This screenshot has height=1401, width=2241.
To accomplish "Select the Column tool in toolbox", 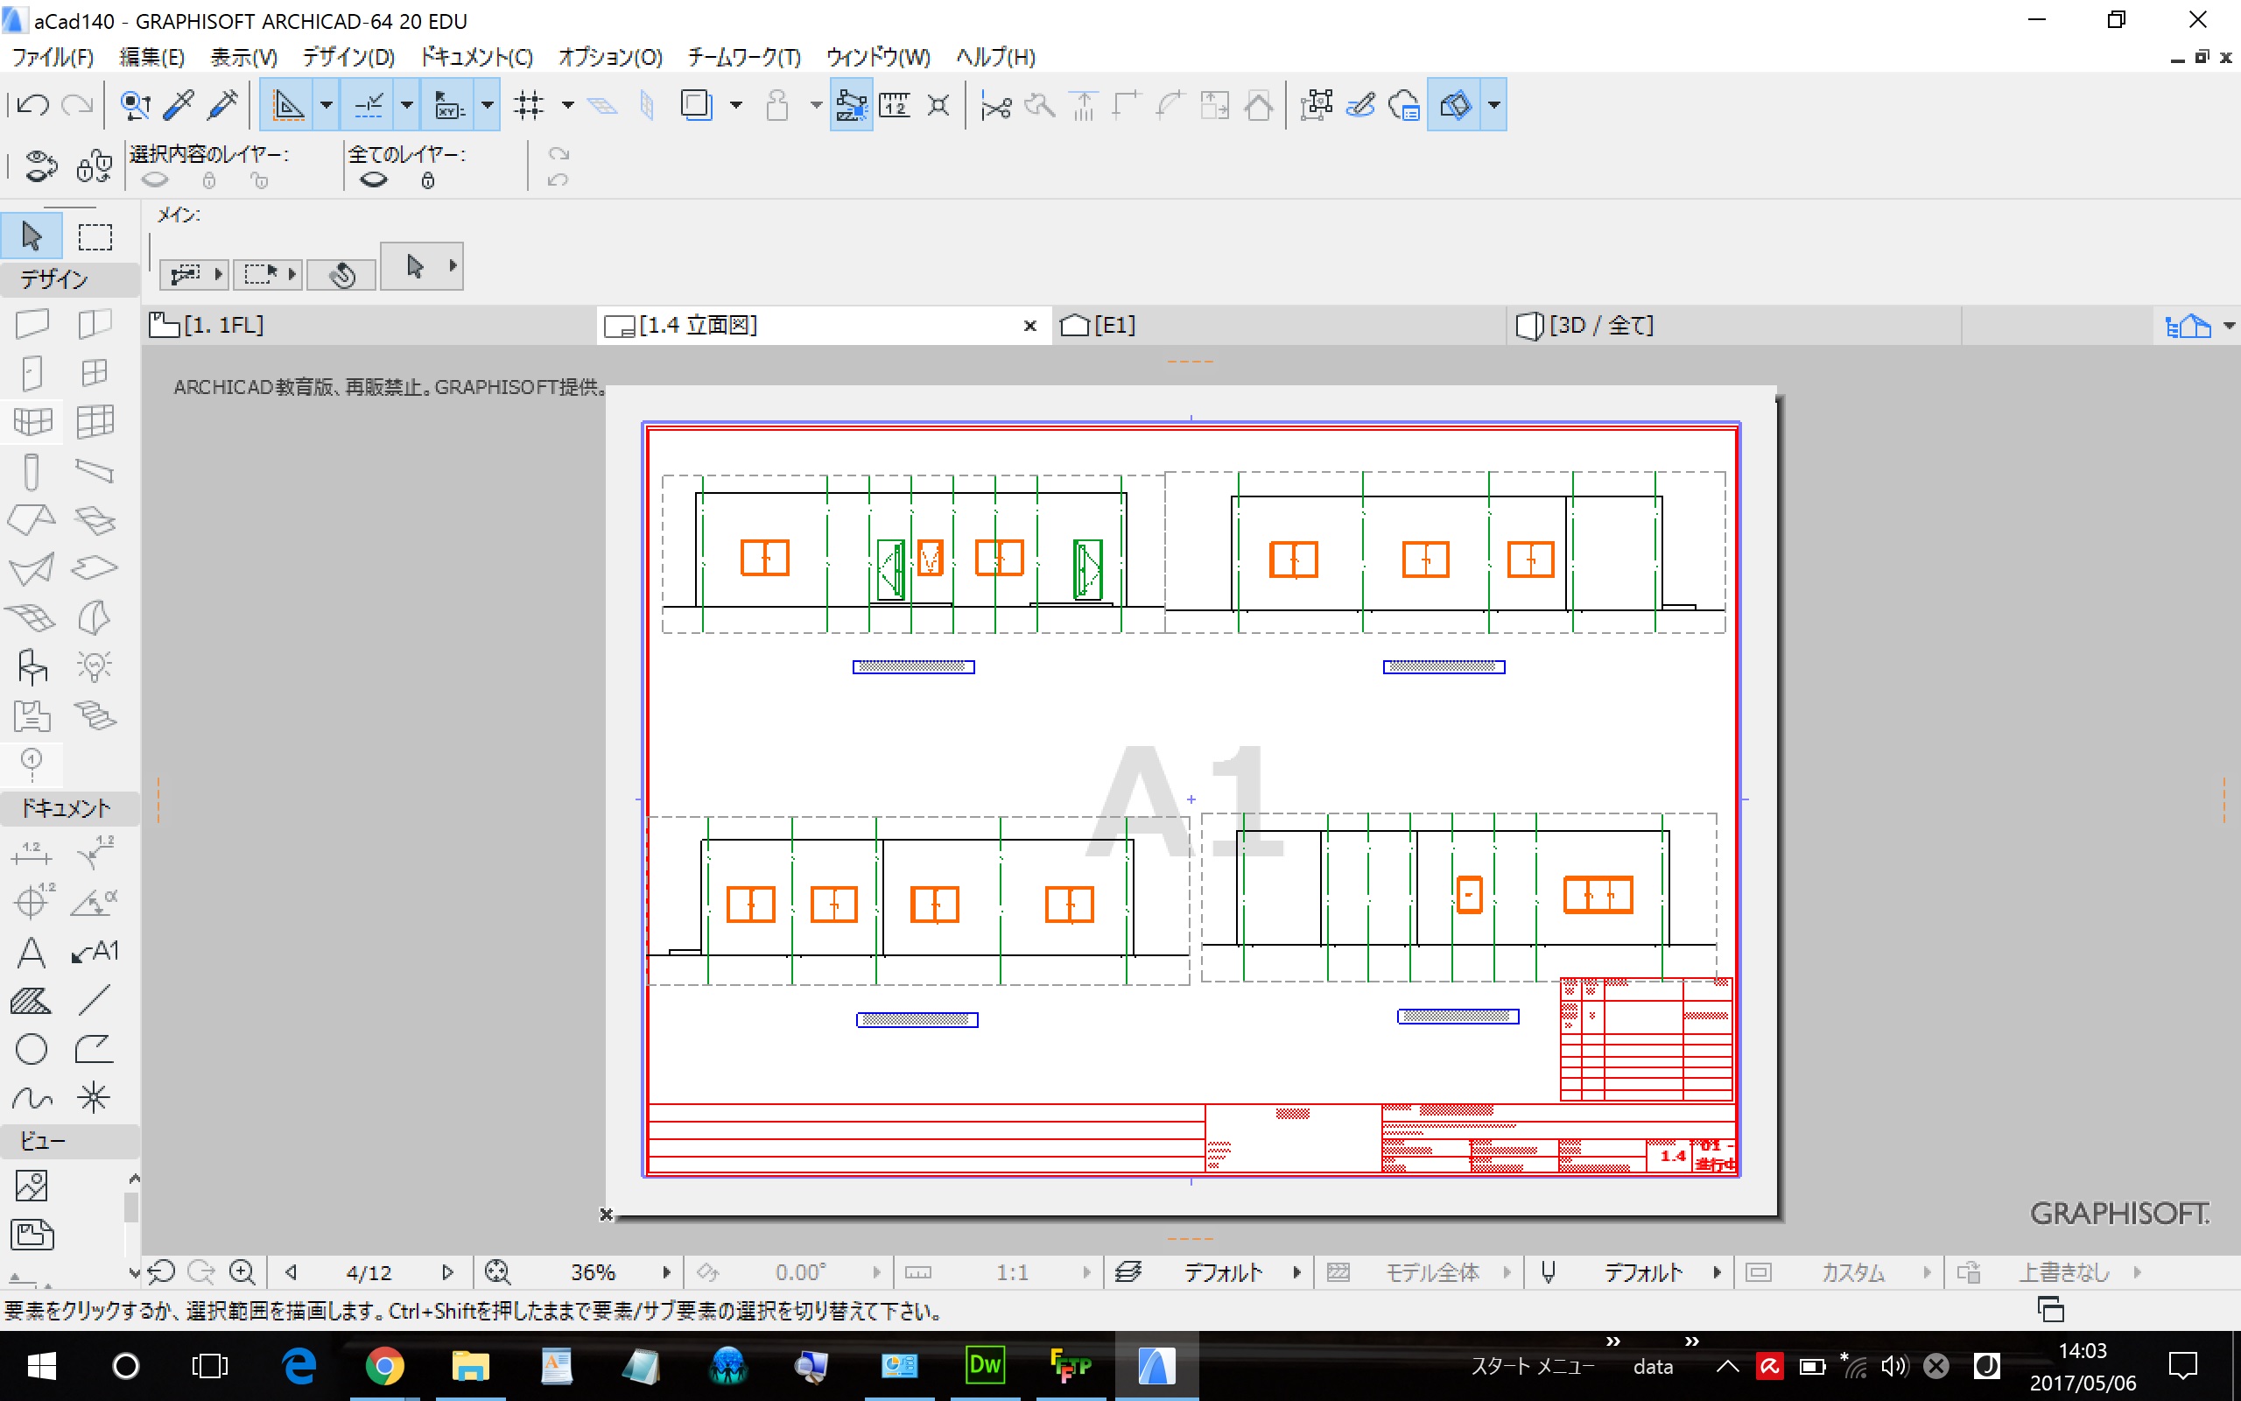I will [x=32, y=472].
